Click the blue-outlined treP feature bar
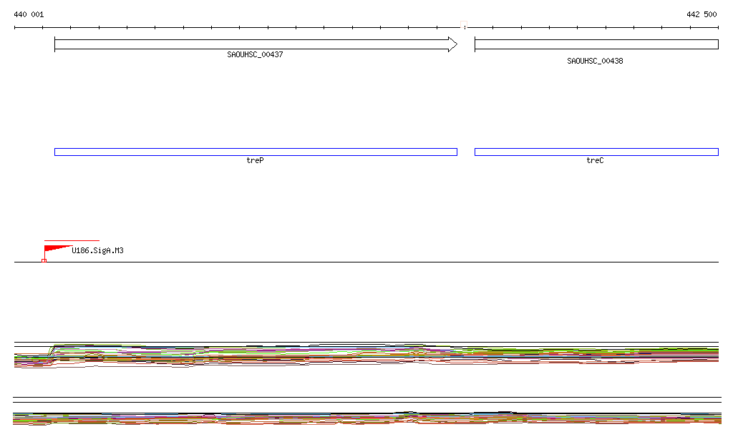The height and width of the screenshot is (437, 733). [x=255, y=152]
